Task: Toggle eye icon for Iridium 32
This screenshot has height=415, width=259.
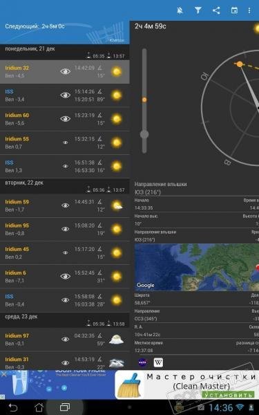Action: click(66, 71)
